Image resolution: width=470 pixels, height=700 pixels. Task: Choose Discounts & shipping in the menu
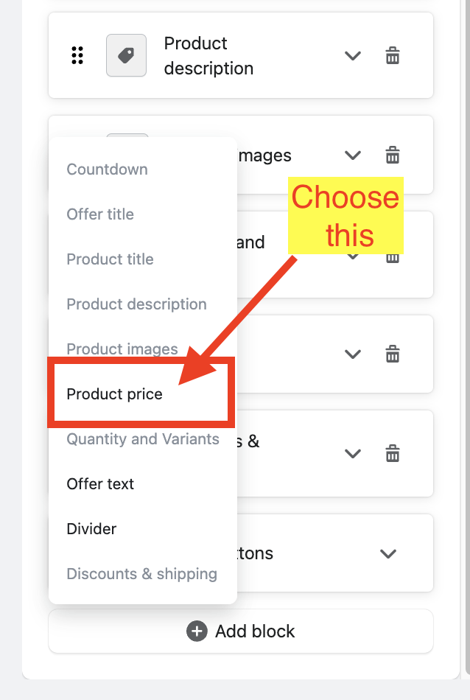point(141,574)
